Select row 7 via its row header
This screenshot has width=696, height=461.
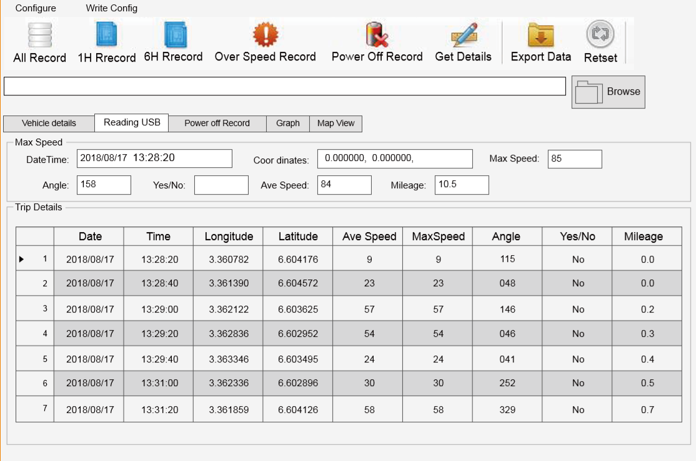(x=35, y=409)
